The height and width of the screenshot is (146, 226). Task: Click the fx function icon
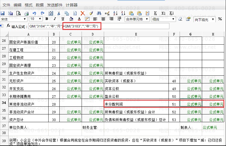pos(8,26)
